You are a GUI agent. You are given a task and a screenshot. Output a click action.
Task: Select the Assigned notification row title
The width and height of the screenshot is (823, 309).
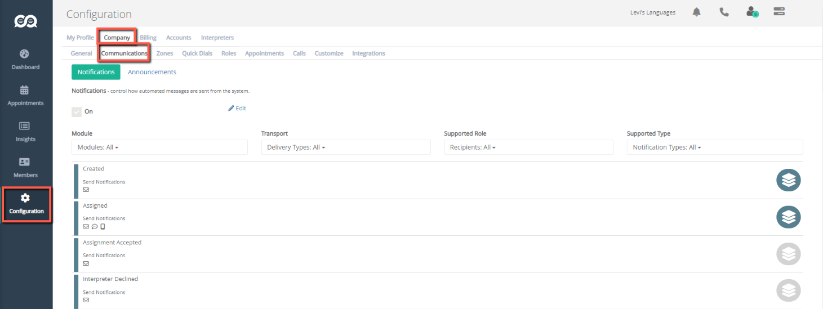pos(95,206)
